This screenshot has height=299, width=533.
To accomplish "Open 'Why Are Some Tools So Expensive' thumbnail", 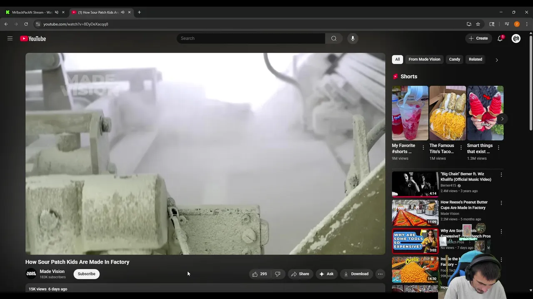I will [415, 241].
